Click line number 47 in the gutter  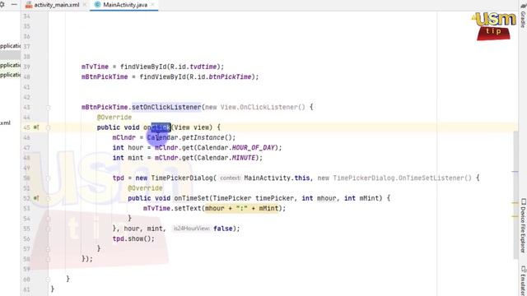coord(27,148)
